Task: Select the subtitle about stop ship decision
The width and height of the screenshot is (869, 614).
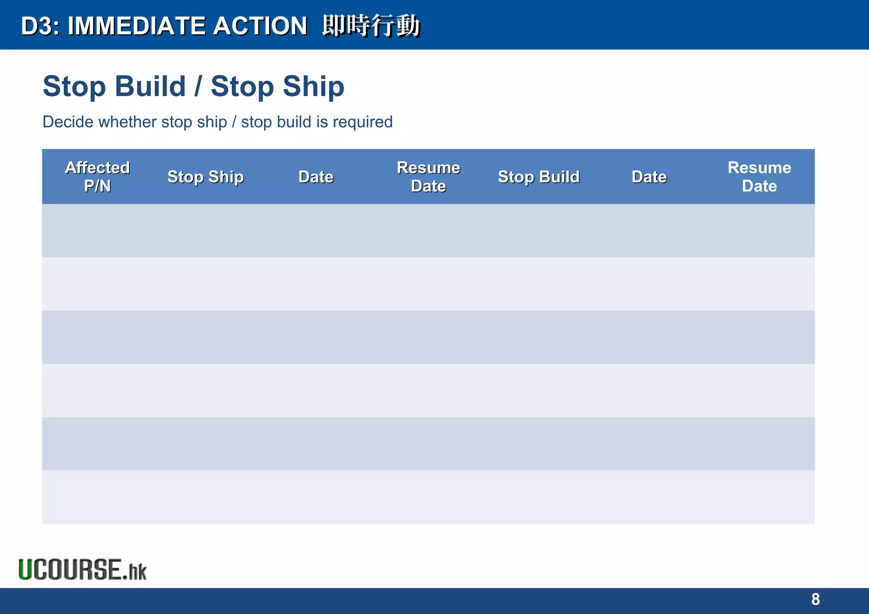Action: tap(218, 122)
